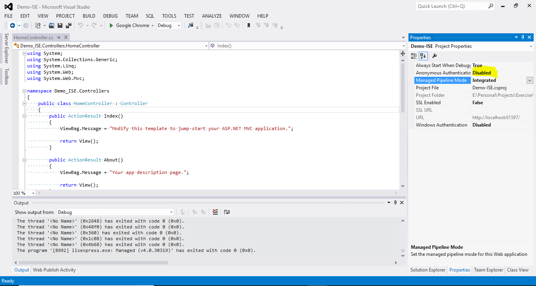The image size is (536, 286).
Task: Click the Categorized view icon in Properties
Action: (414, 56)
